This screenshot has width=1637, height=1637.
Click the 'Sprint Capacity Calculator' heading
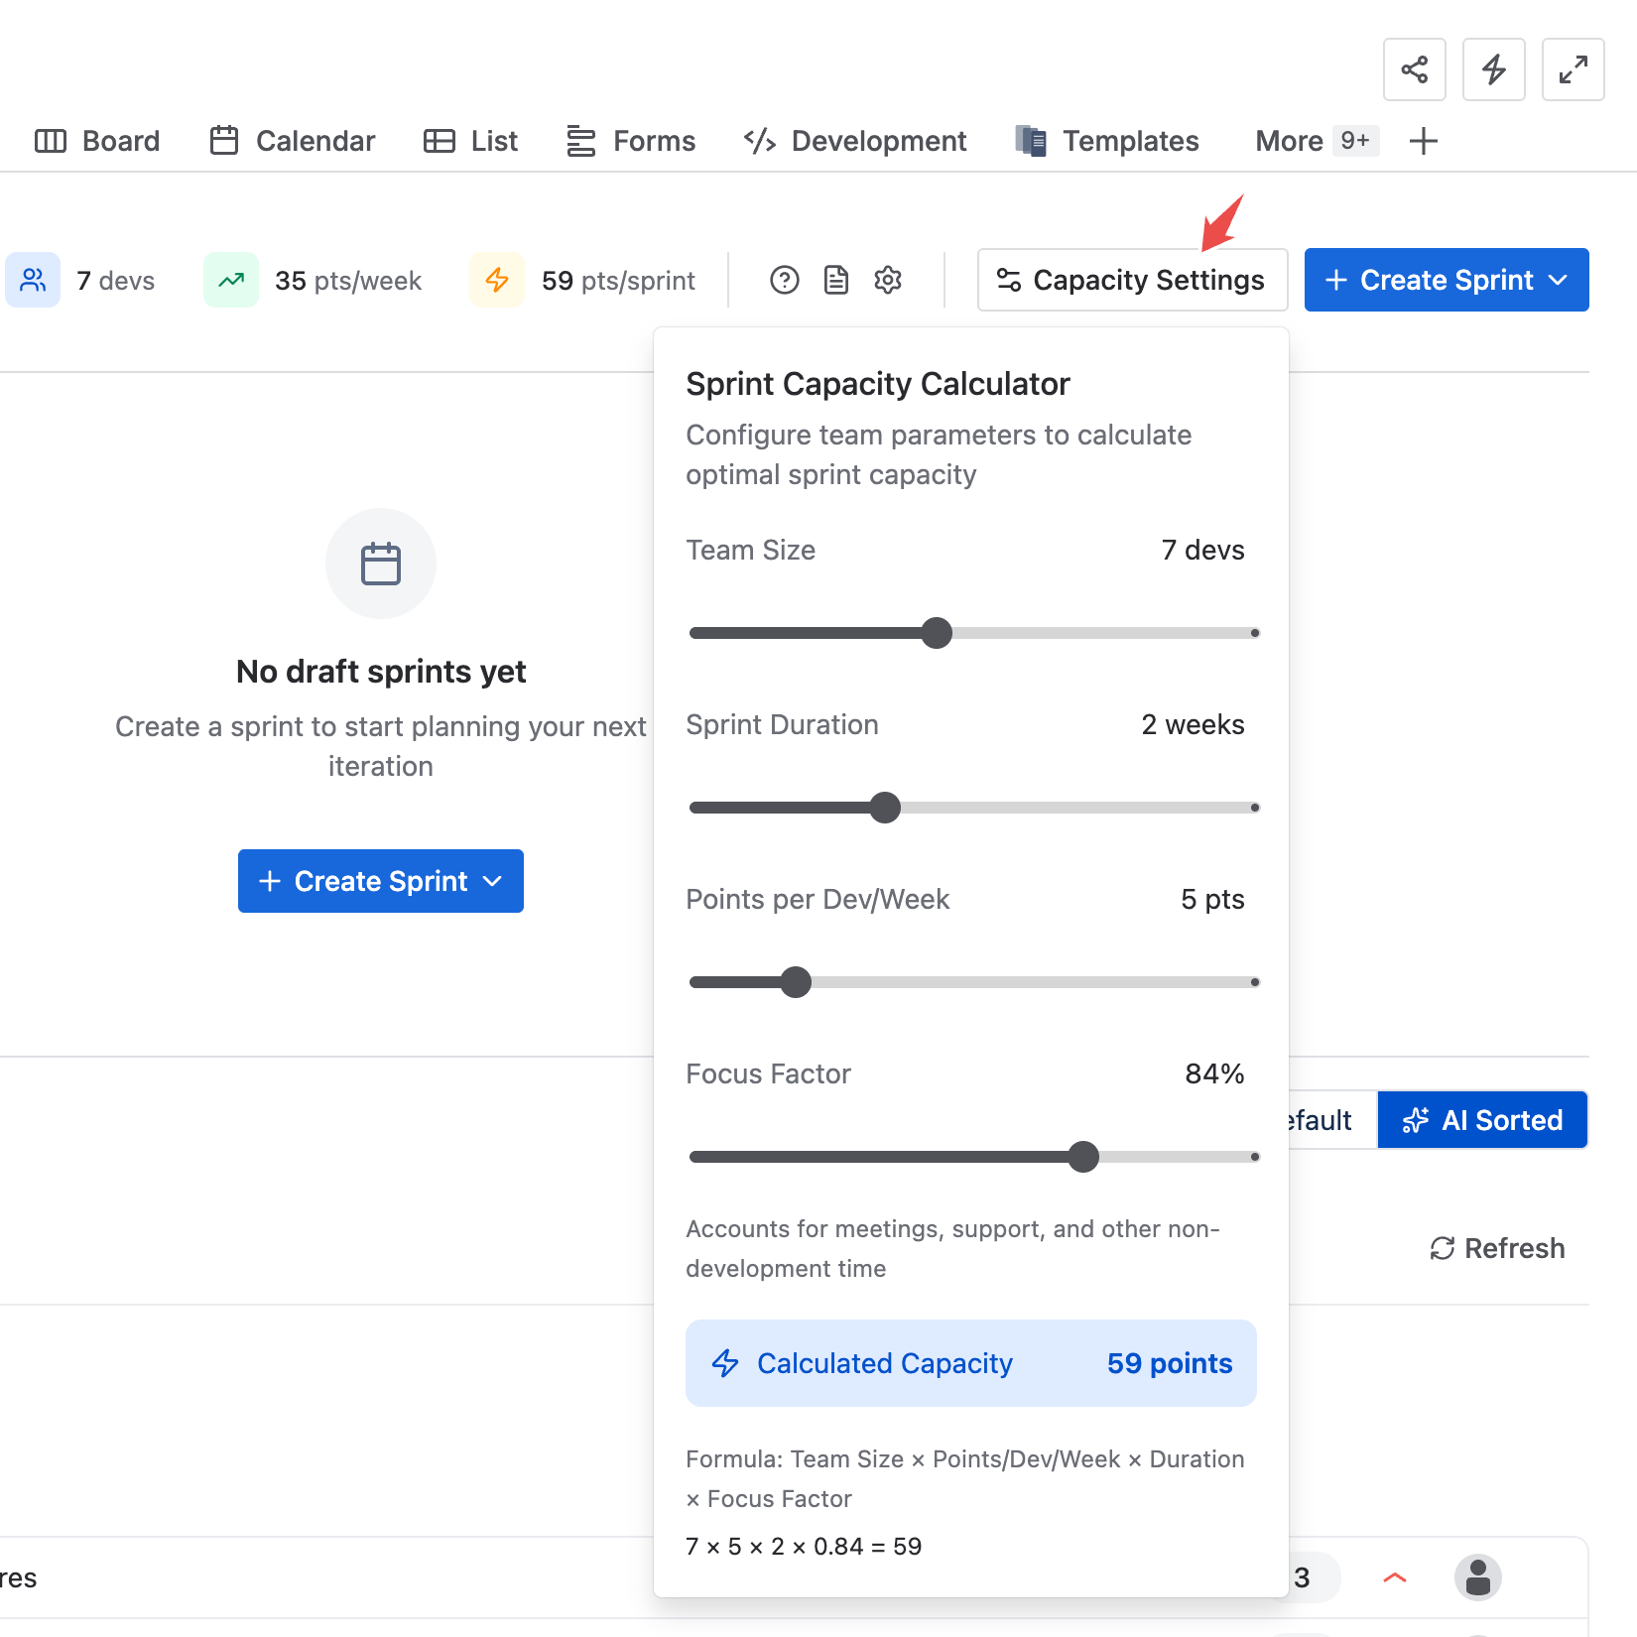click(x=878, y=384)
